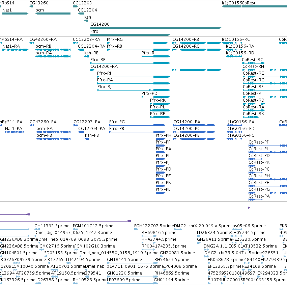Select transcript Pfrx-RG

pyautogui.click(x=137, y=43)
